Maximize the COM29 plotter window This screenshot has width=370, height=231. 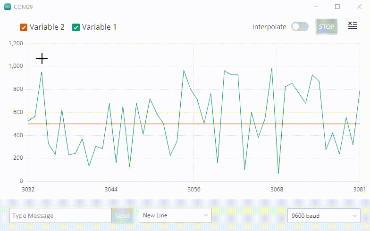(337, 7)
